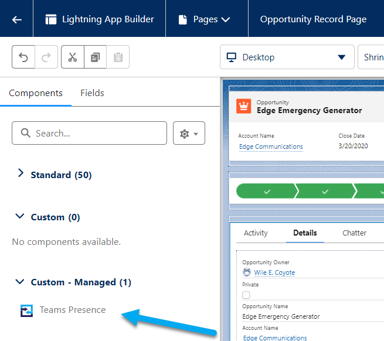
Task: Select the second completed path stage
Action: point(325,191)
